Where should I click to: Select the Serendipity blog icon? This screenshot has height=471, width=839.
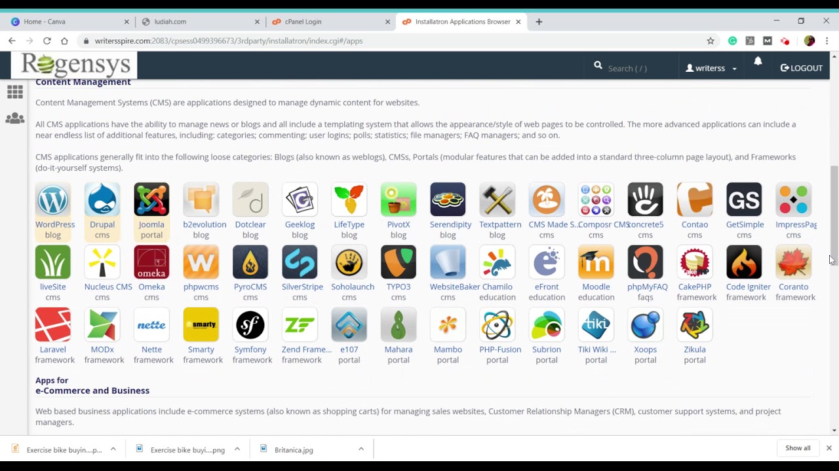coord(448,200)
